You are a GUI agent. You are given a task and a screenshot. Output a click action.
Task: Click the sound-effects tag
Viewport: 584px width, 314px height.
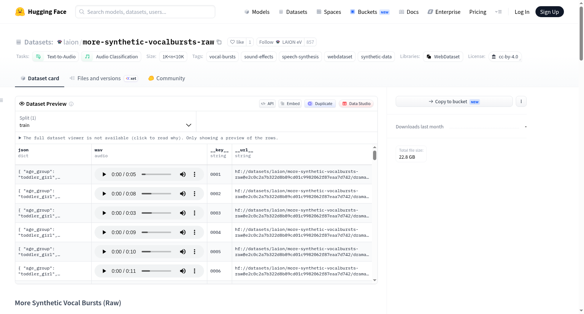pos(258,57)
